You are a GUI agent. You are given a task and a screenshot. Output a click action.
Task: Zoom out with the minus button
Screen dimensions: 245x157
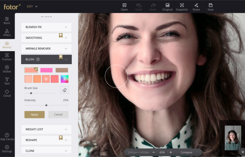153,152
